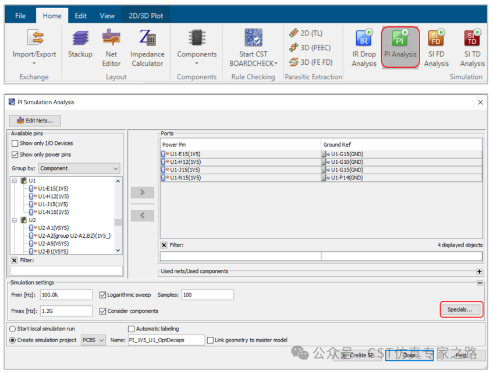Run IR Drop Analysis
493x373 pixels.
pyautogui.click(x=364, y=47)
